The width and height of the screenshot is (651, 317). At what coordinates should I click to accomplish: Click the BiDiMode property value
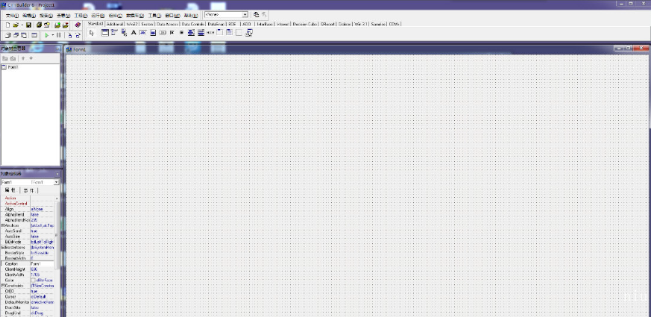(x=43, y=242)
